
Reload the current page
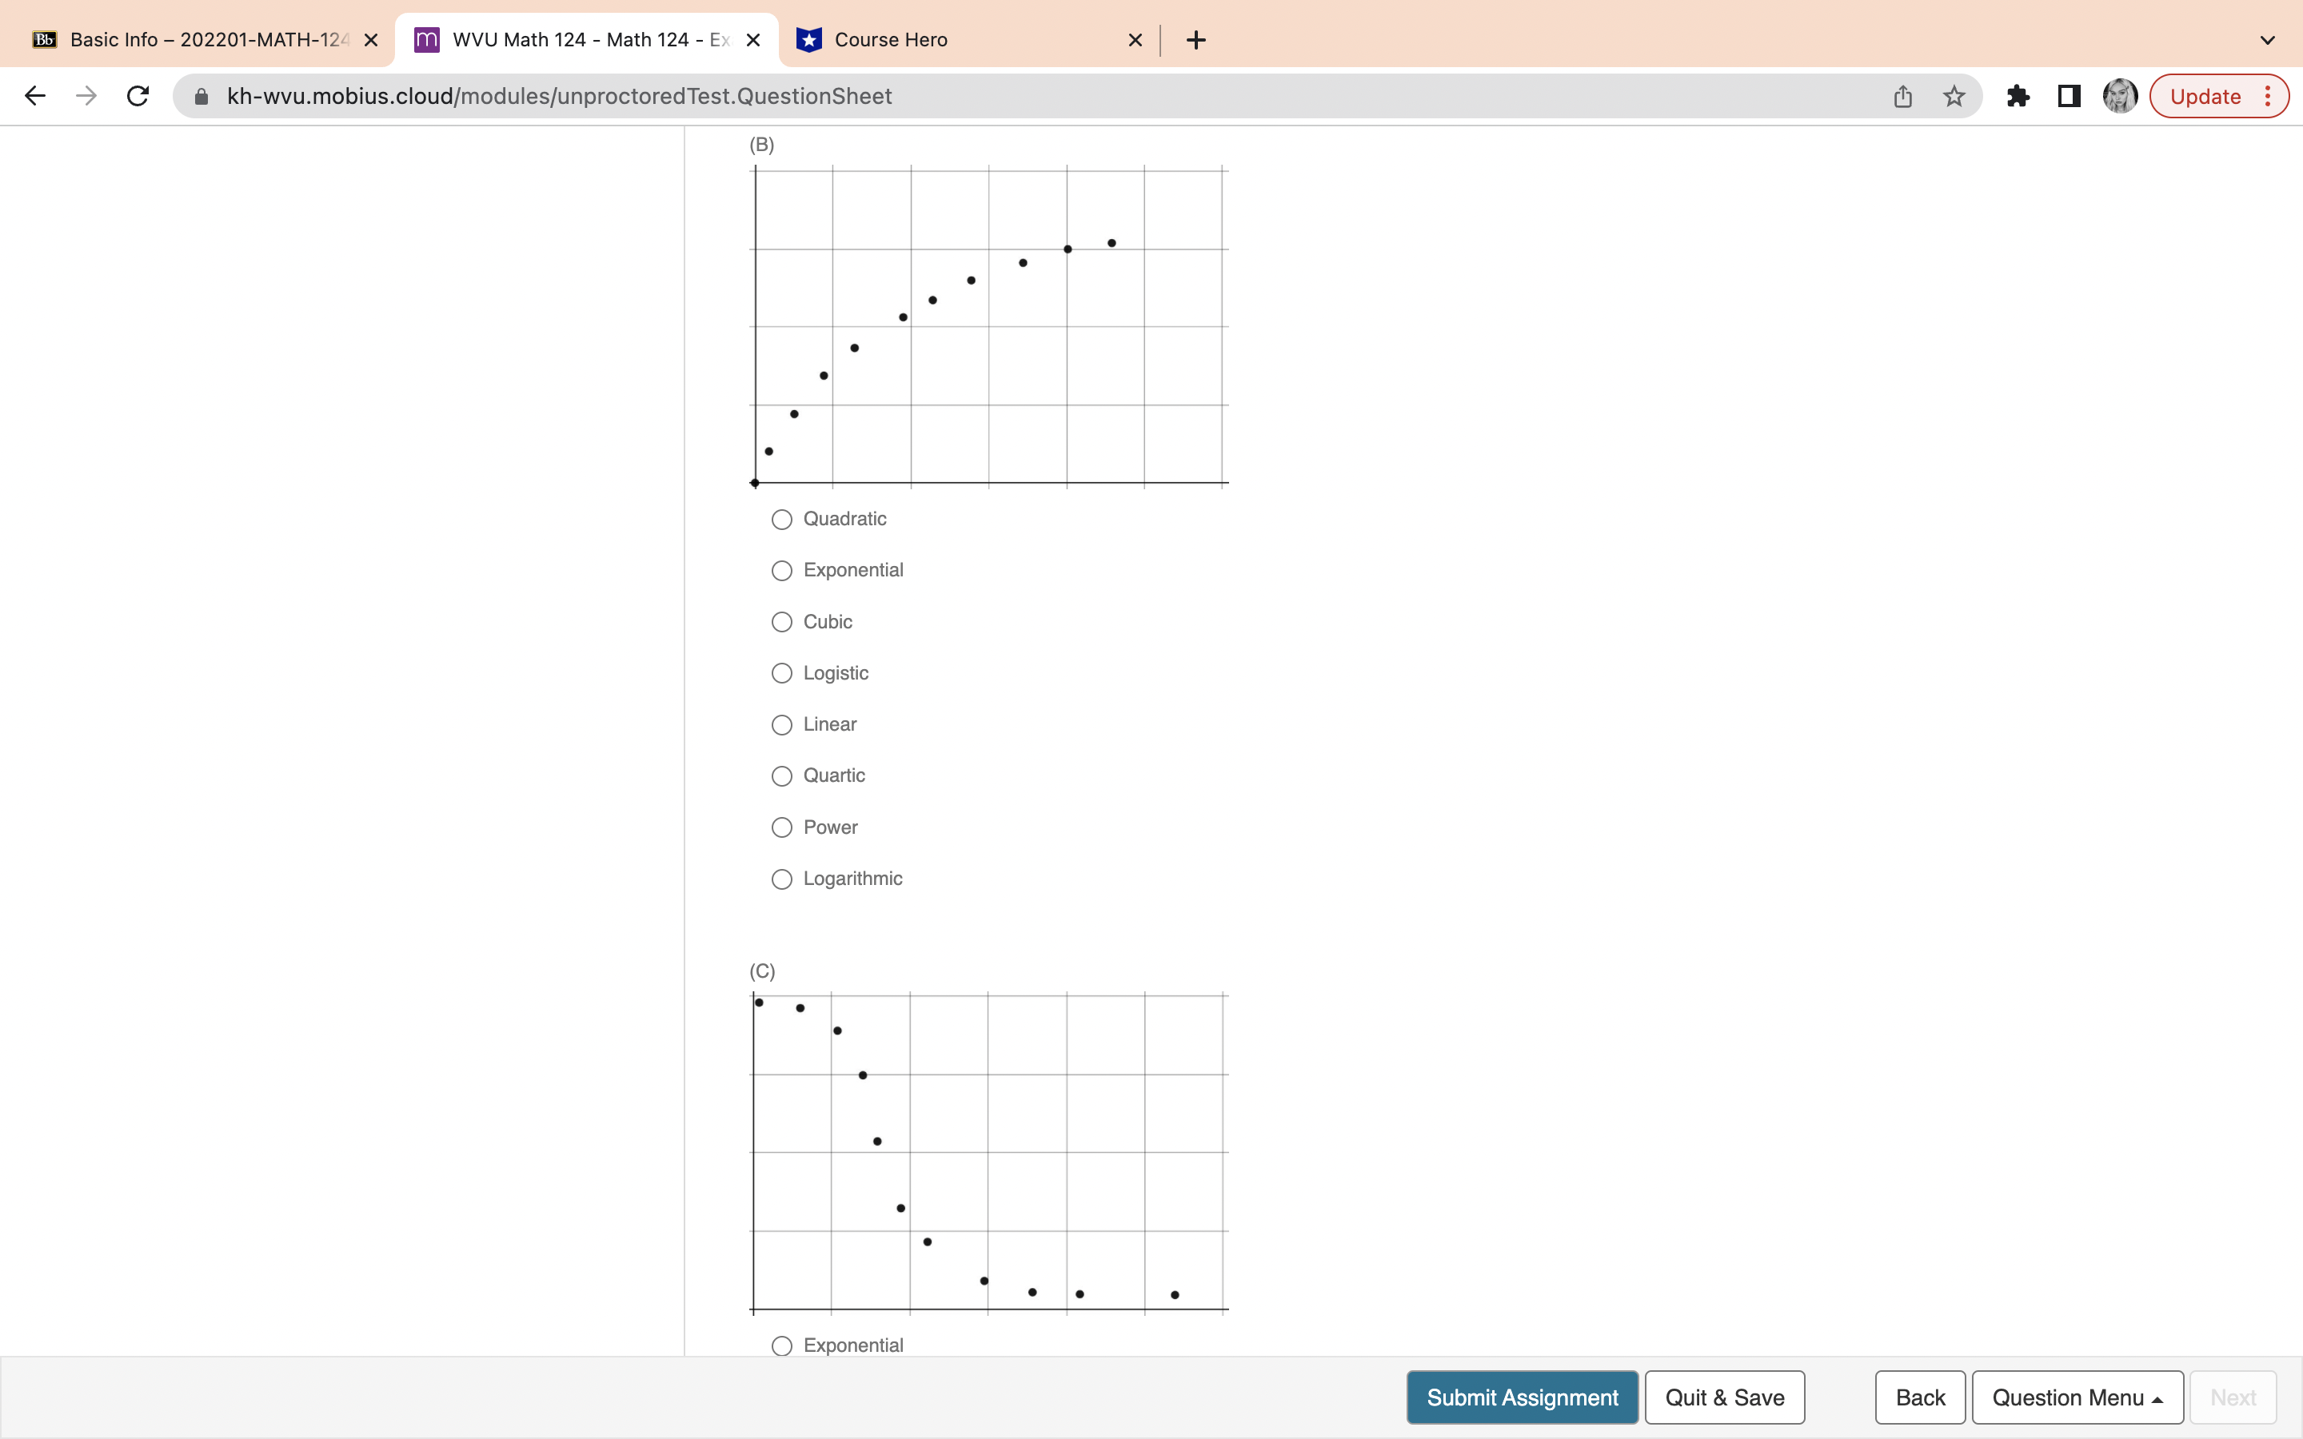click(138, 96)
